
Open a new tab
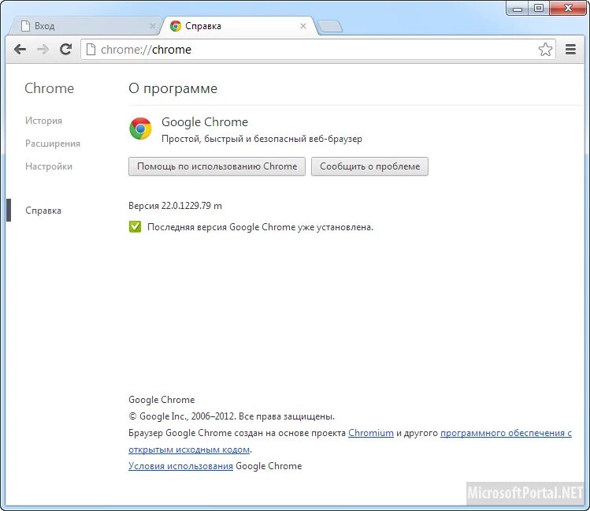[x=330, y=27]
